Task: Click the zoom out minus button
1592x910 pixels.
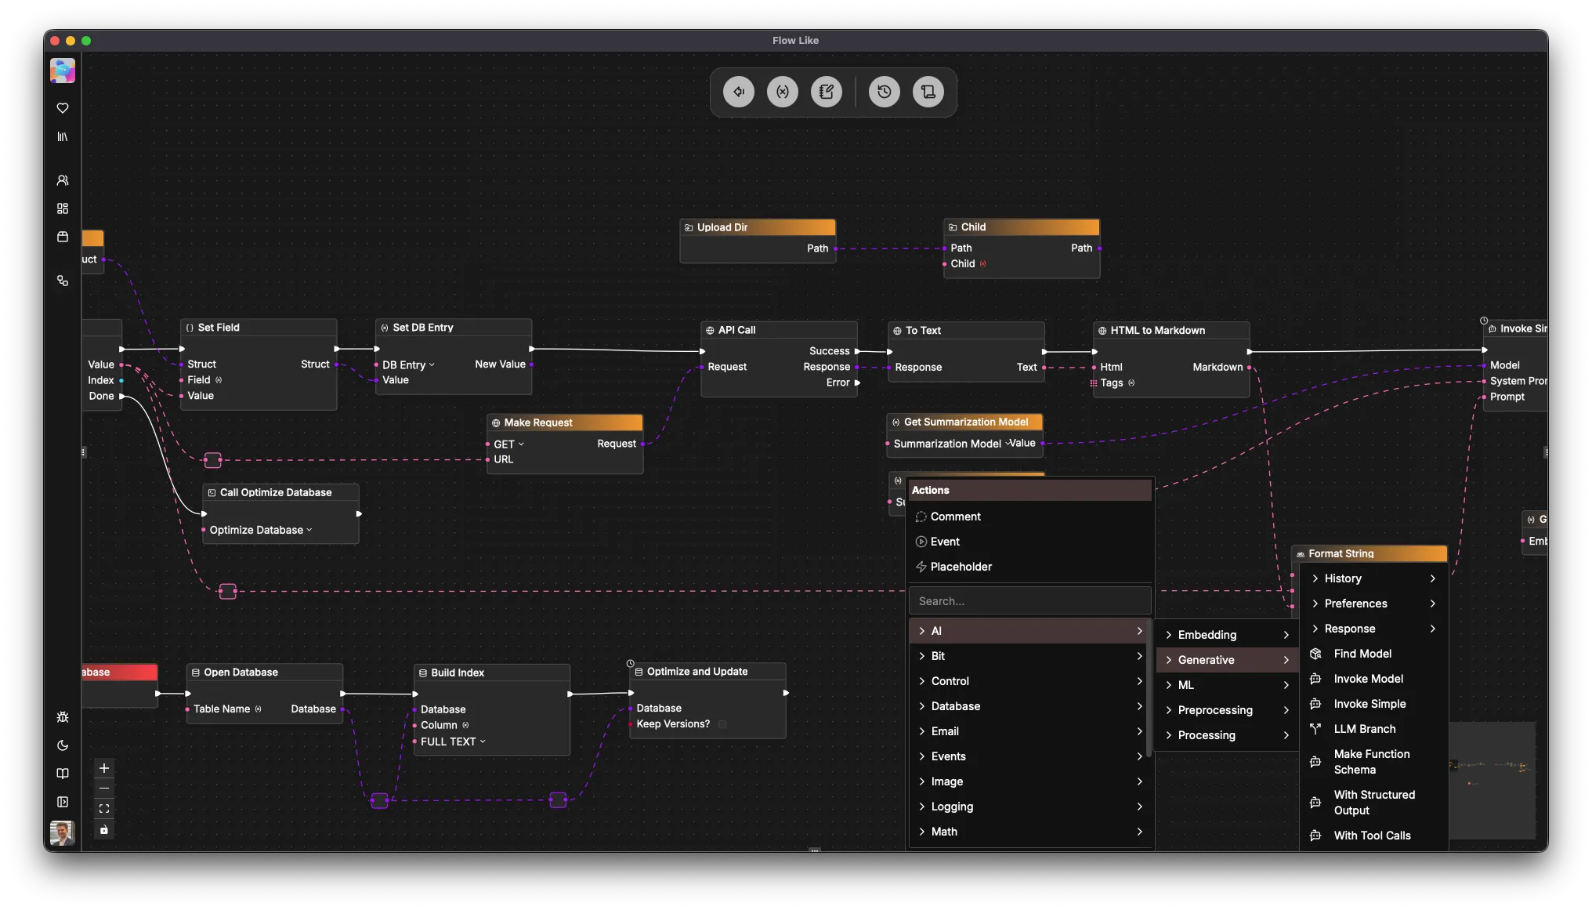Action: 104,789
